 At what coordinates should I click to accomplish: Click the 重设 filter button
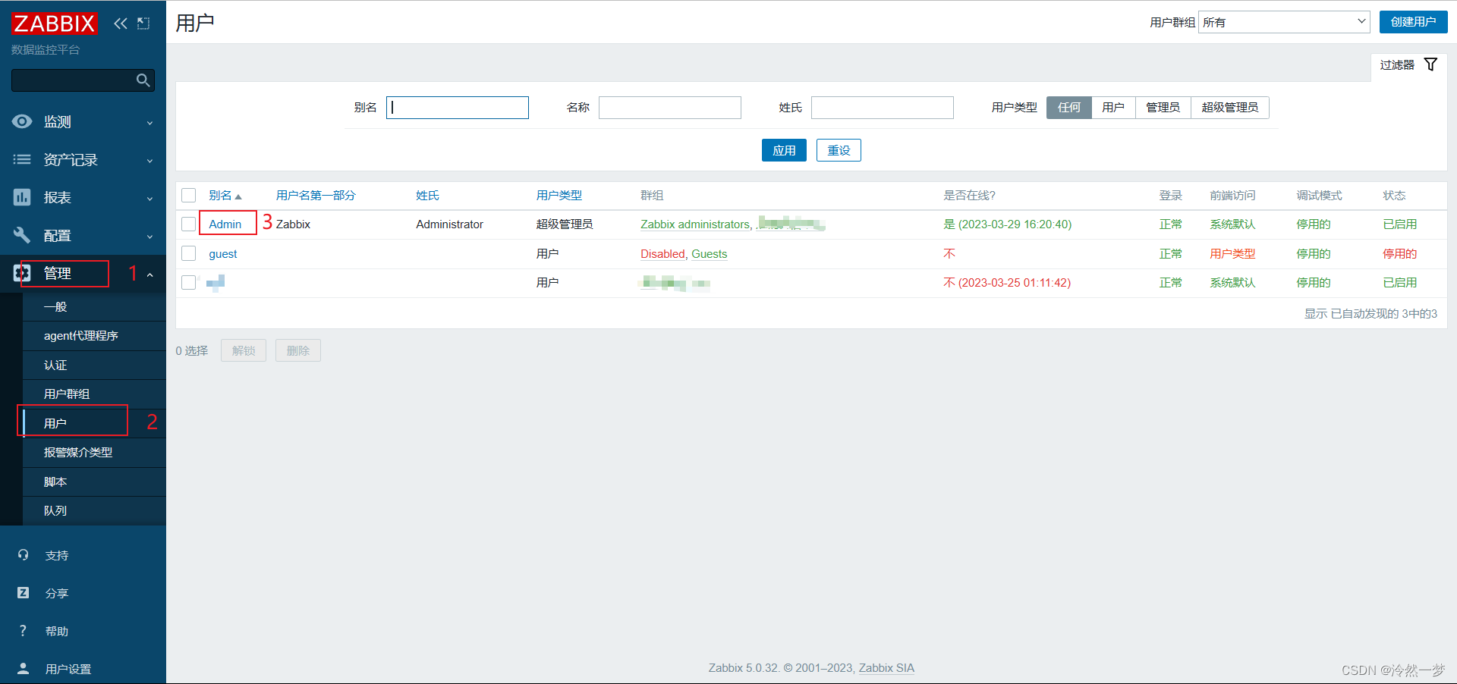(839, 150)
